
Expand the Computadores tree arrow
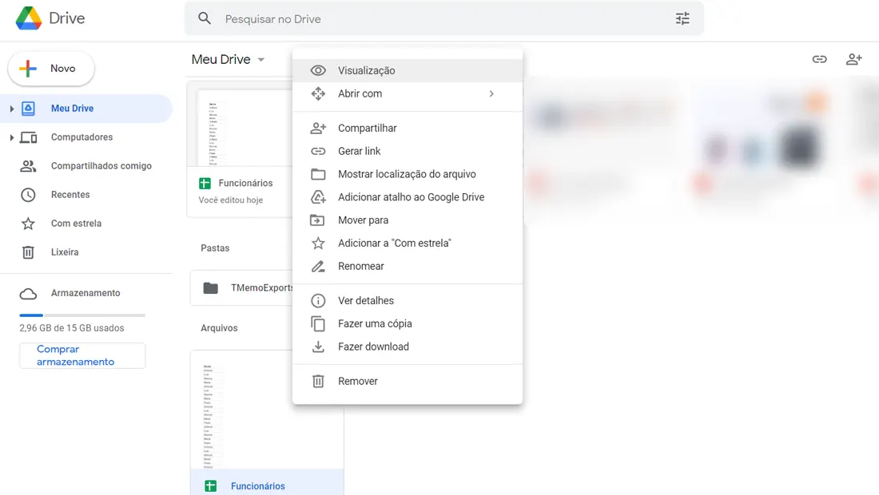11,137
